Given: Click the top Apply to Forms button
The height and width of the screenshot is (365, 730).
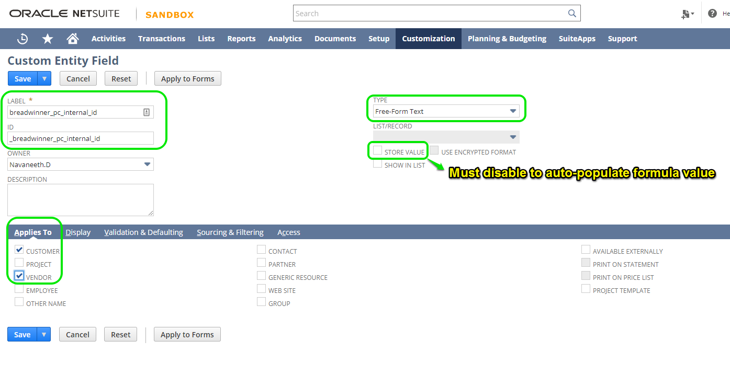Looking at the screenshot, I should tap(188, 79).
